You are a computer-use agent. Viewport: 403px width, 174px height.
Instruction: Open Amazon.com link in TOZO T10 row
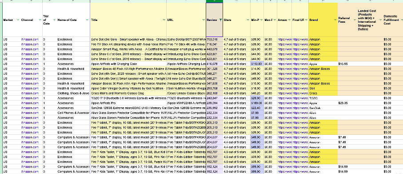[x=30, y=98]
